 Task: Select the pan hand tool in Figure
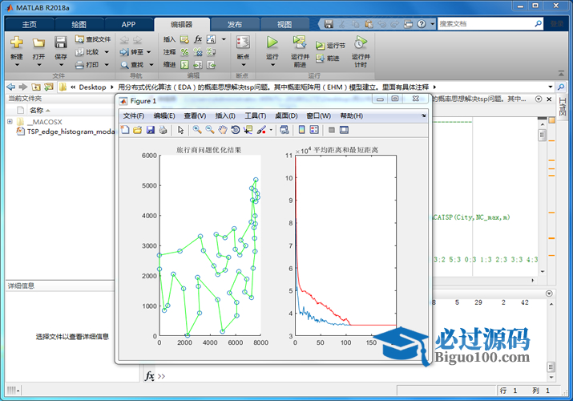222,130
